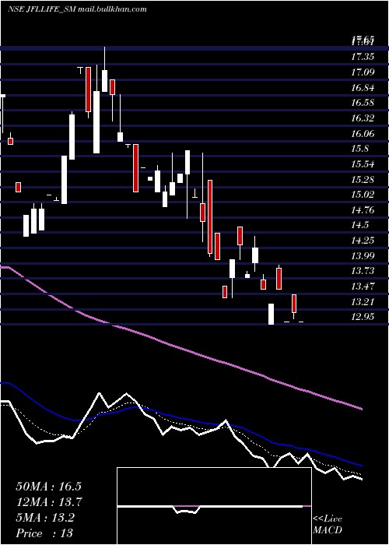Viewport: 389px width, 545px height.
Task: Click the 15.54 price axis label
Action: coord(363,163)
